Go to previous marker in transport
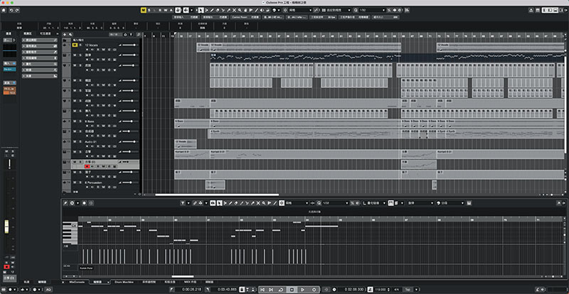The width and height of the screenshot is (569, 294). pyautogui.click(x=262, y=290)
